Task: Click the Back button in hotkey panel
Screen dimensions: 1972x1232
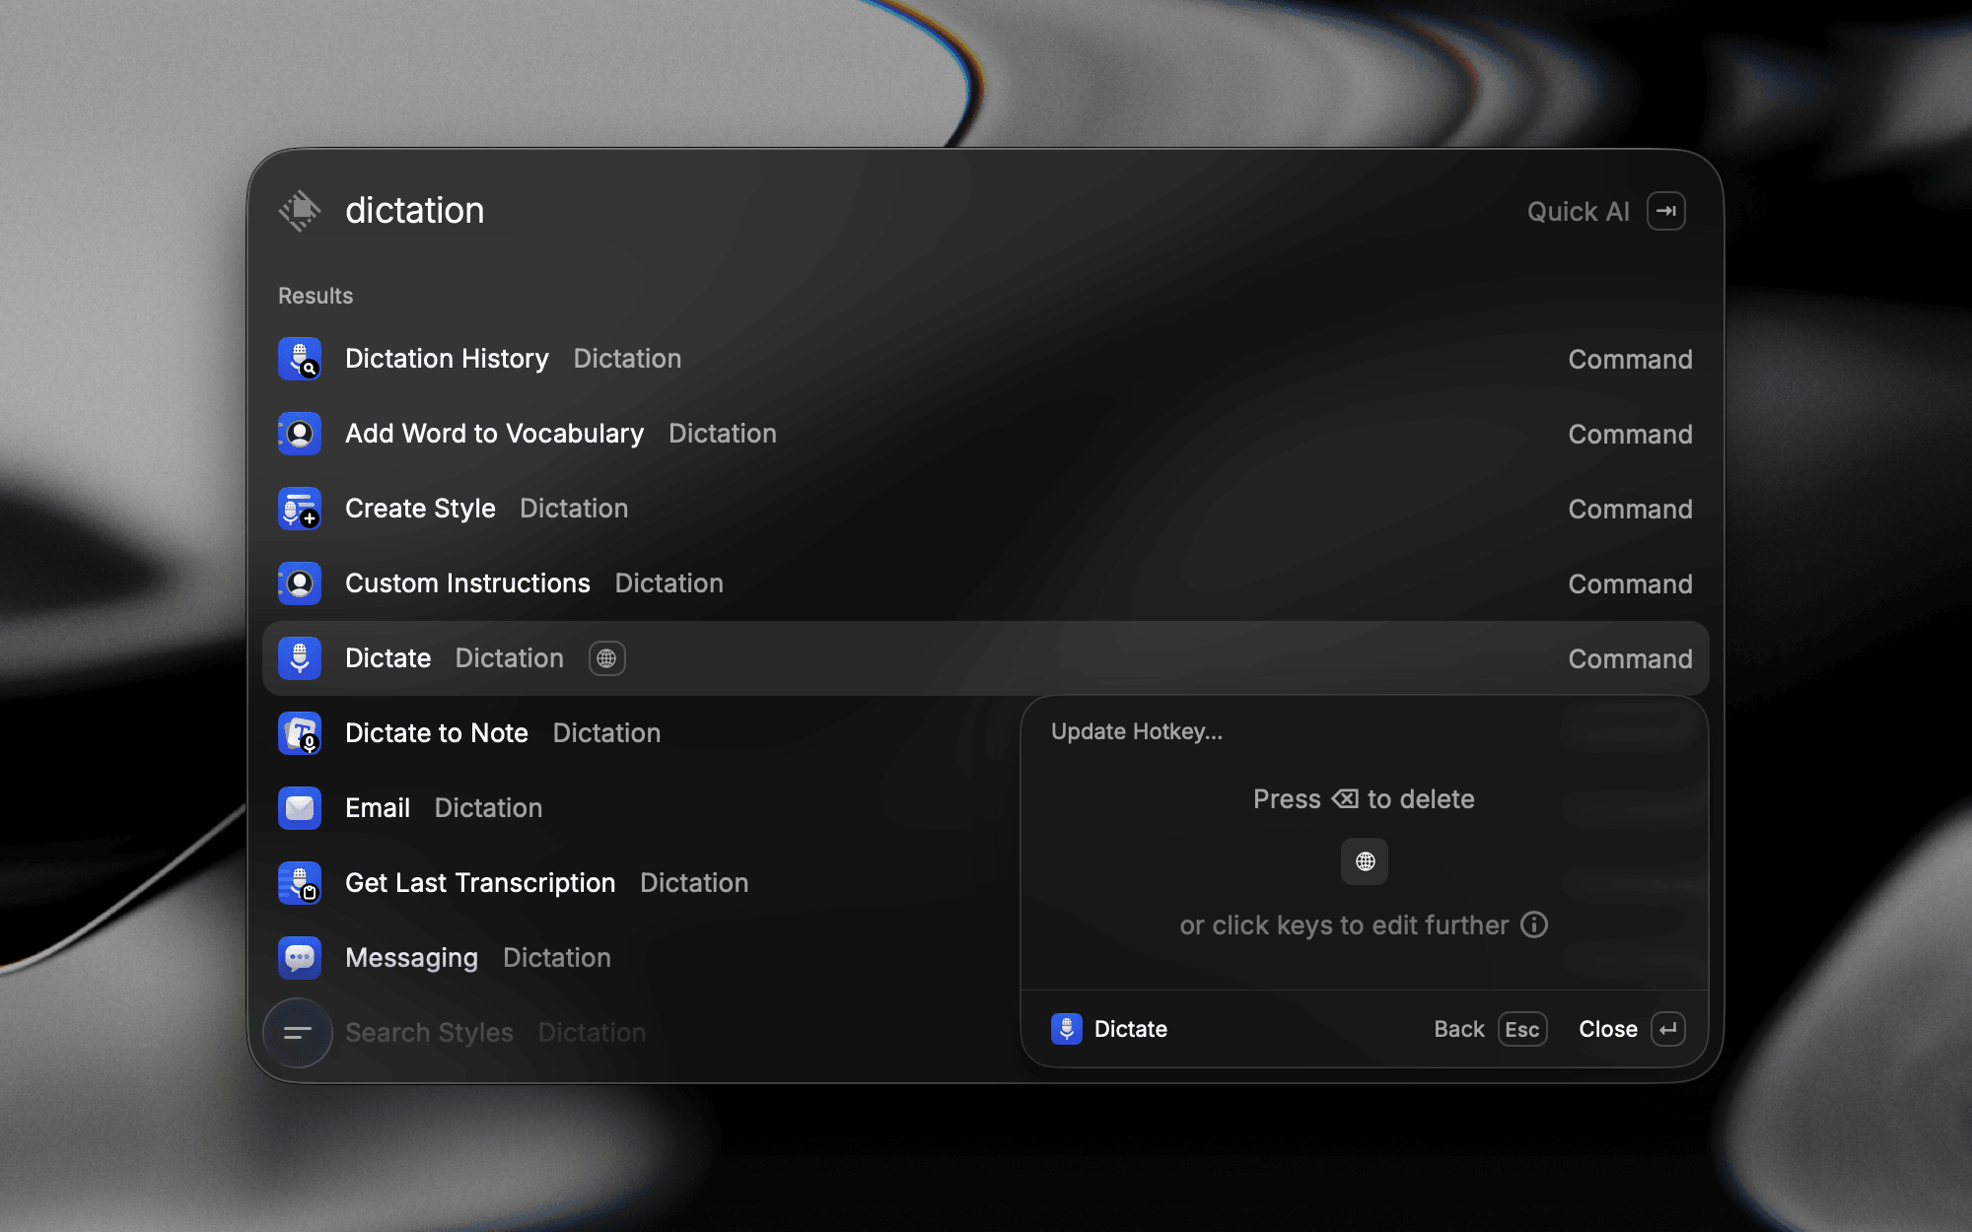Action: [x=1490, y=1029]
